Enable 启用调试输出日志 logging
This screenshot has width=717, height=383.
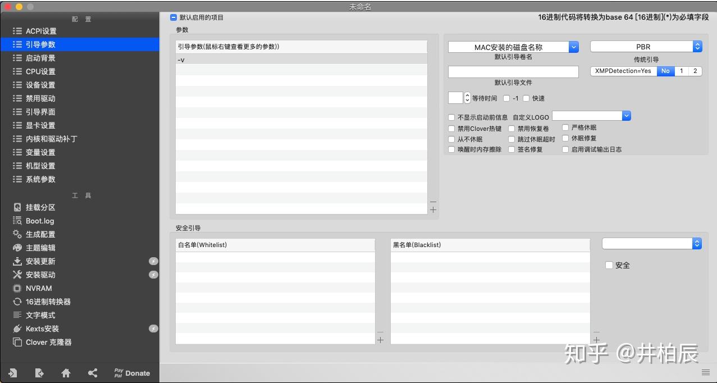click(565, 149)
